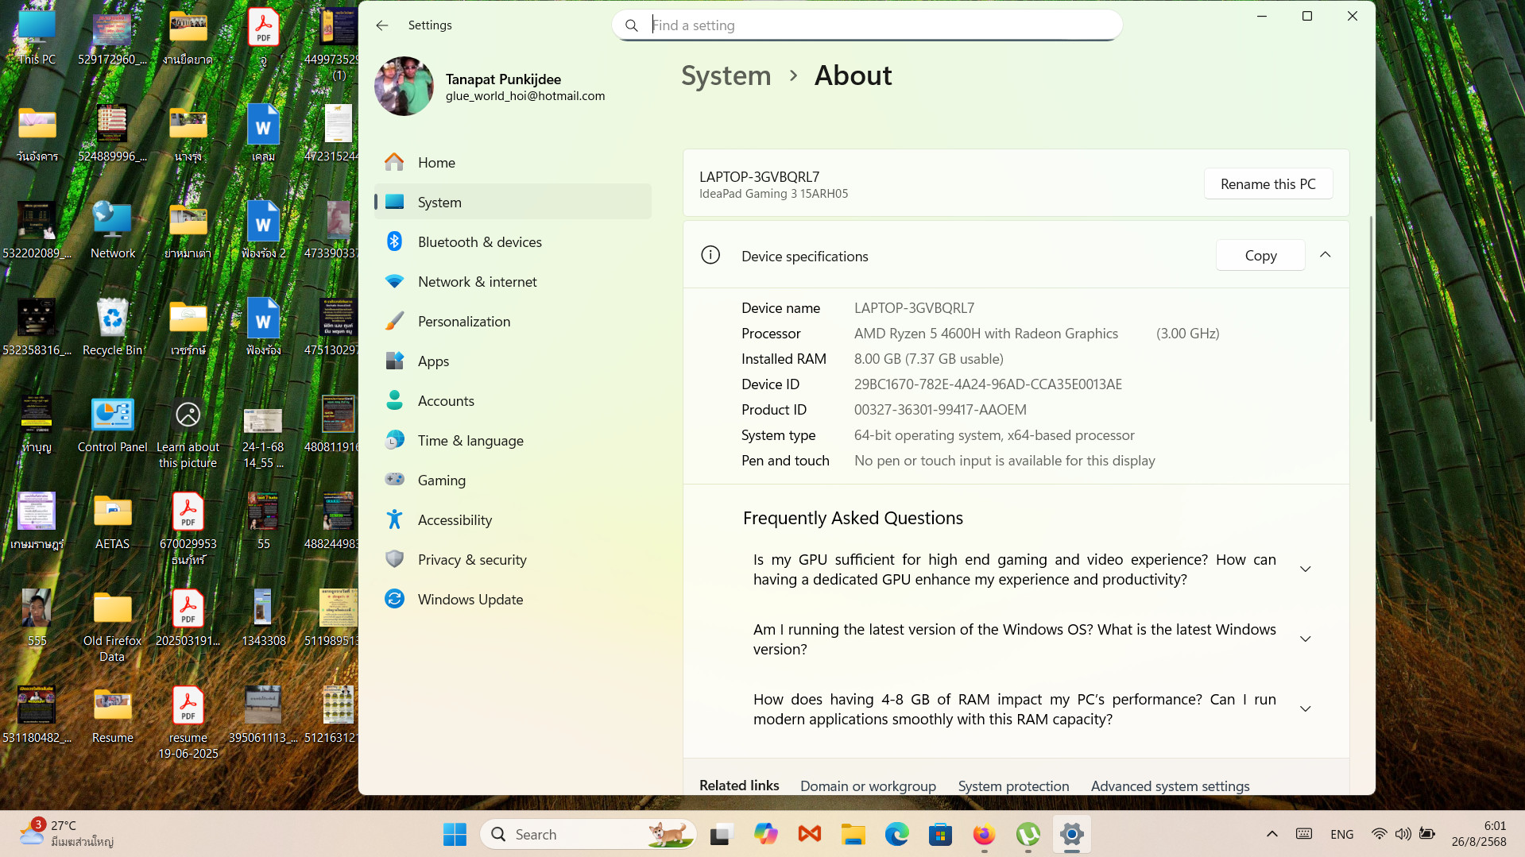Open Task View from taskbar
Image resolution: width=1525 pixels, height=857 pixels.
[721, 834]
